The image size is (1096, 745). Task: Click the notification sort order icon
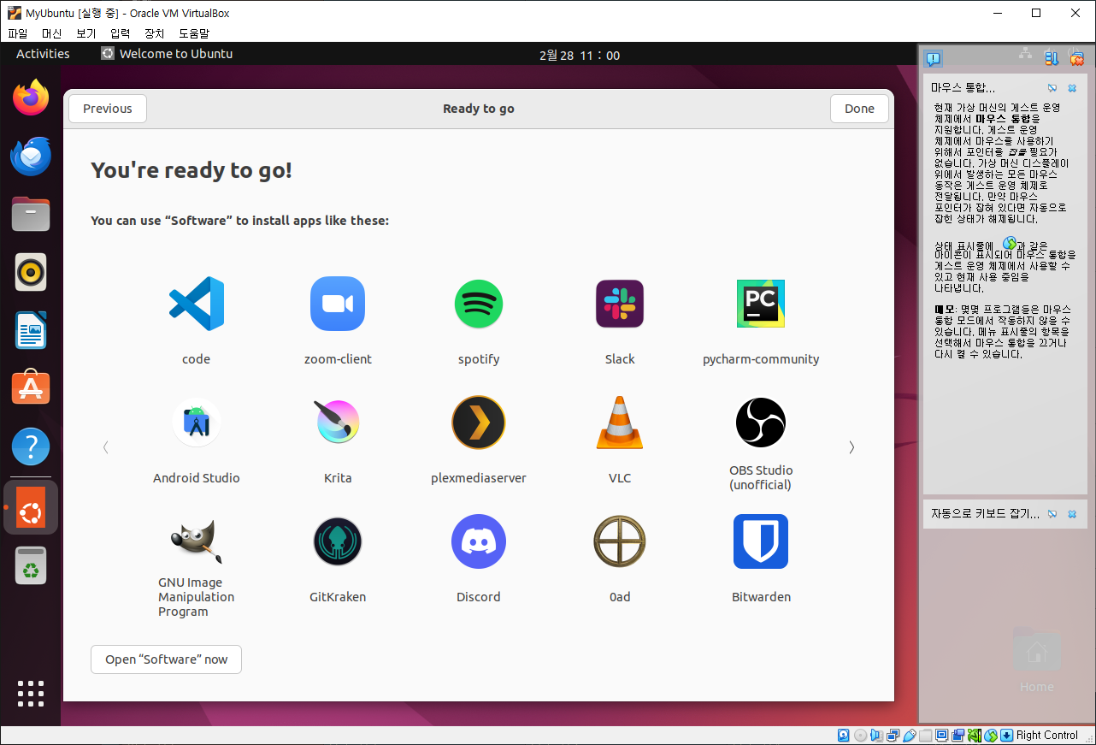(1052, 58)
